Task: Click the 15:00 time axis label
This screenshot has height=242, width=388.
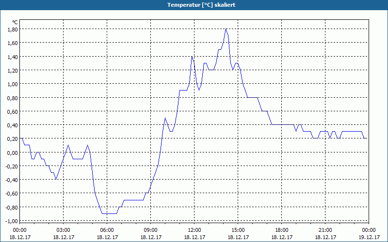Action: point(238,230)
